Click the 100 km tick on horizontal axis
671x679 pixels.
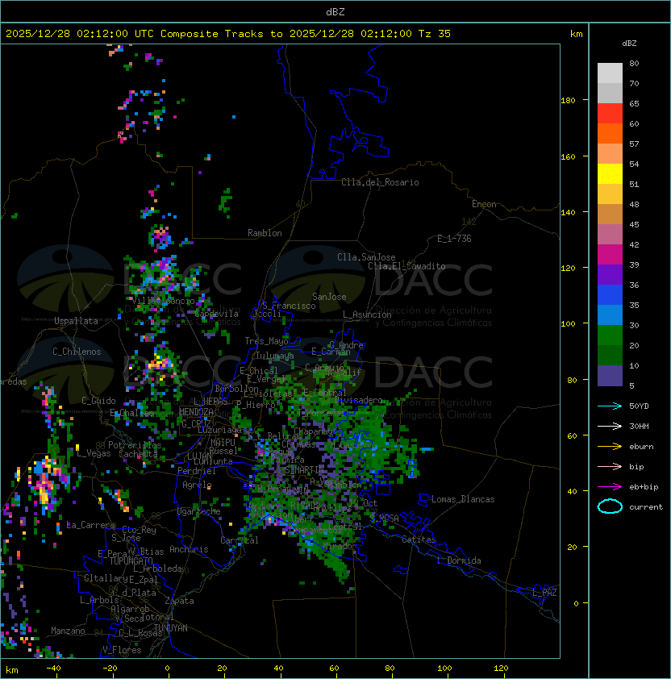(x=444, y=669)
